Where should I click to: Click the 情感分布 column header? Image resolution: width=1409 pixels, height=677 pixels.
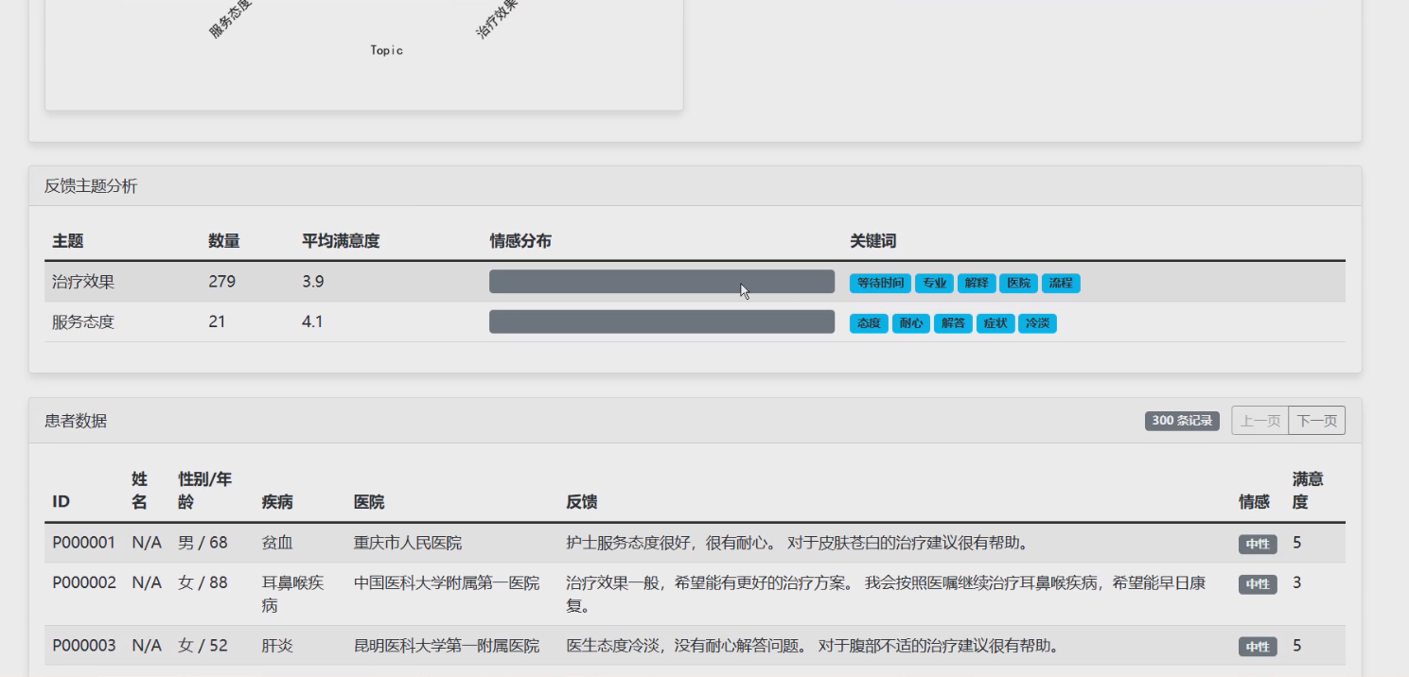[520, 241]
